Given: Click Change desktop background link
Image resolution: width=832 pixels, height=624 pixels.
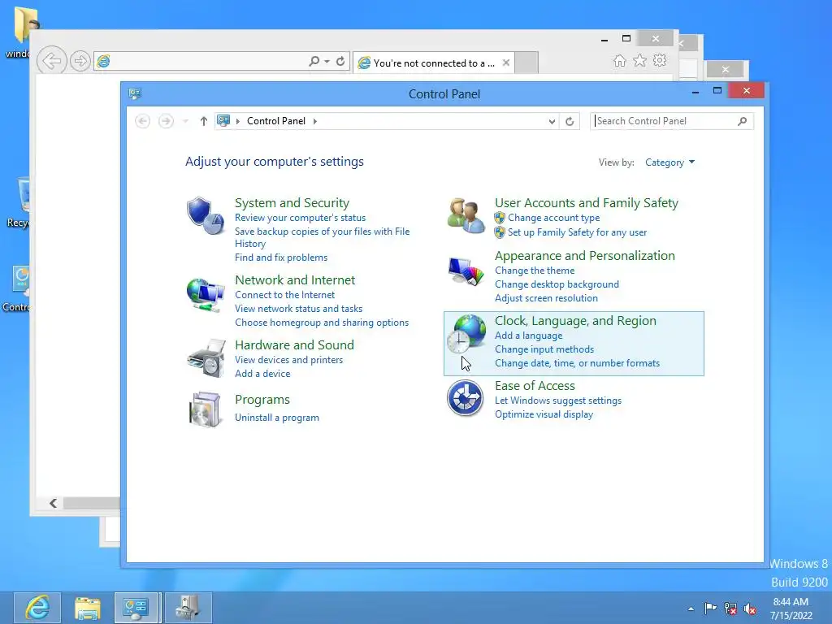Looking at the screenshot, I should (557, 284).
